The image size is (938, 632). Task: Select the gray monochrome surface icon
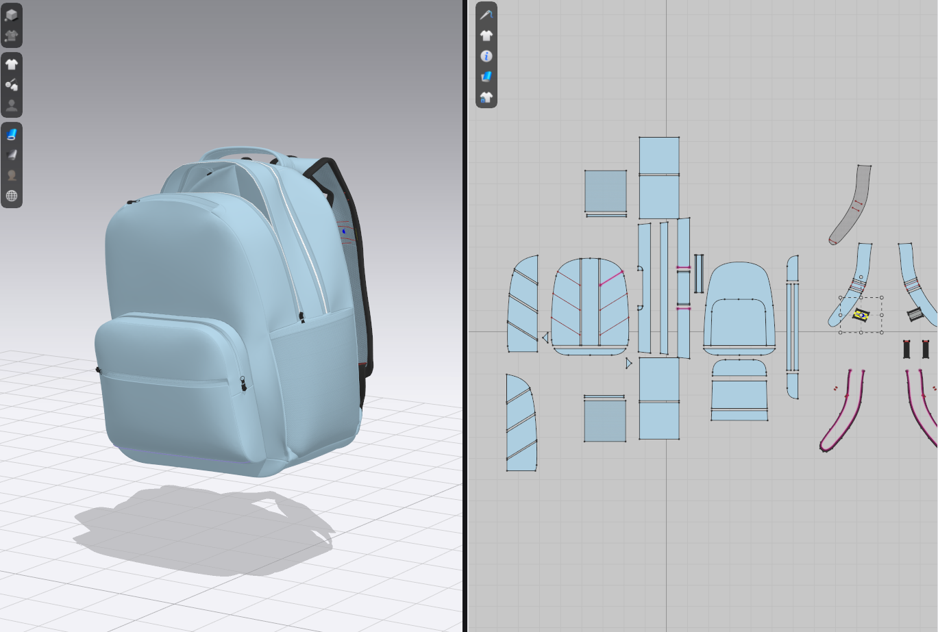coord(12,155)
